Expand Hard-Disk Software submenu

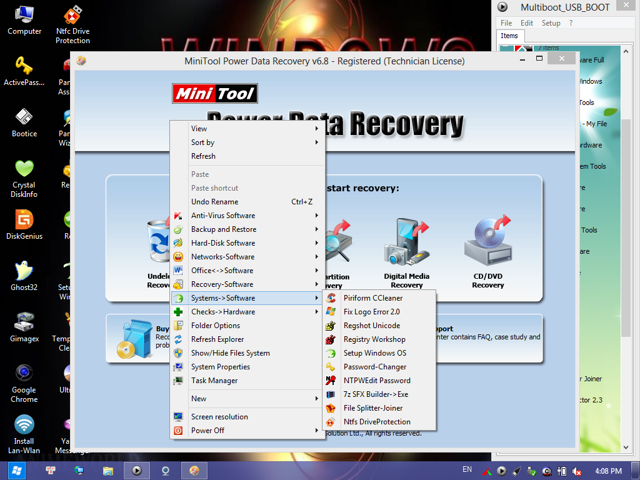tap(247, 243)
